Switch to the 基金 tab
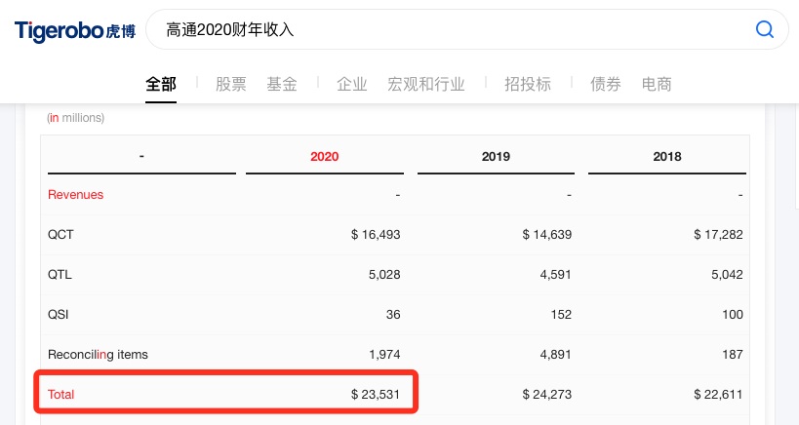The width and height of the screenshot is (799, 425). pos(282,84)
